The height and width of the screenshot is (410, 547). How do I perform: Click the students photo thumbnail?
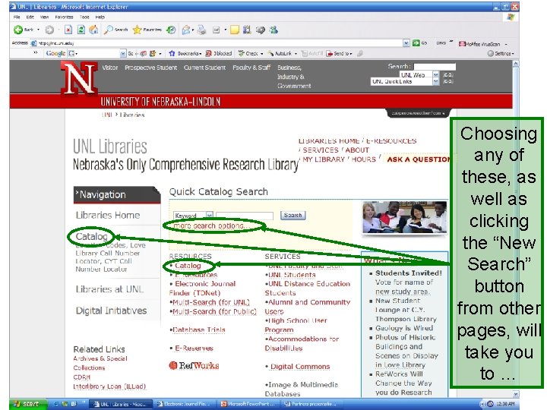[404, 217]
